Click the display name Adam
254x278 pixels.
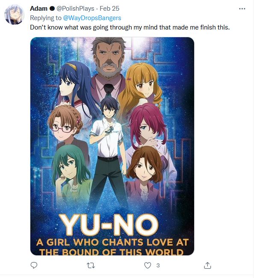38,9
